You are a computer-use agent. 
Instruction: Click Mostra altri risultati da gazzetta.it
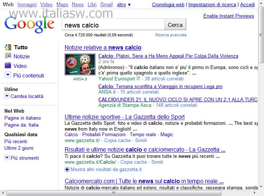[x=106, y=169]
